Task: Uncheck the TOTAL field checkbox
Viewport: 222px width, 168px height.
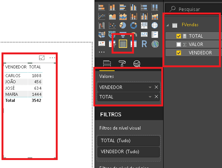Action: [179, 36]
